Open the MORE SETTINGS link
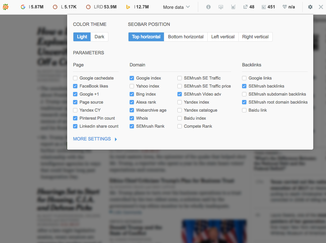 [92, 139]
